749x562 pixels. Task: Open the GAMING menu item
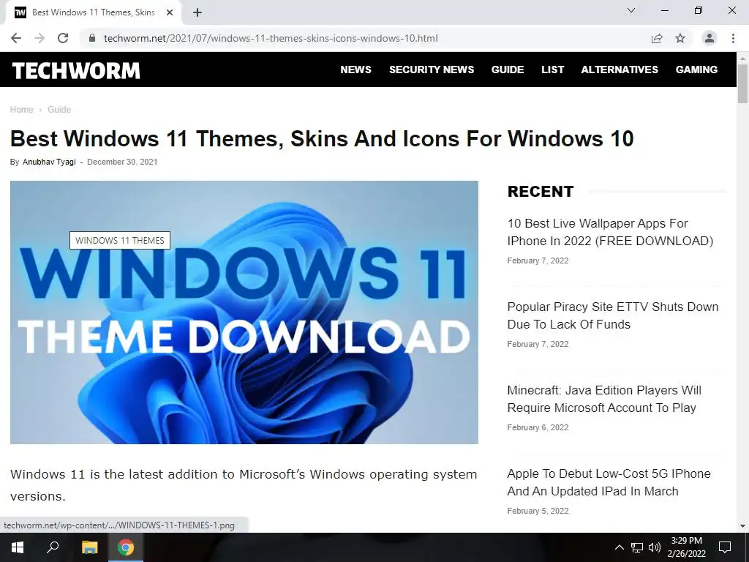click(x=696, y=70)
